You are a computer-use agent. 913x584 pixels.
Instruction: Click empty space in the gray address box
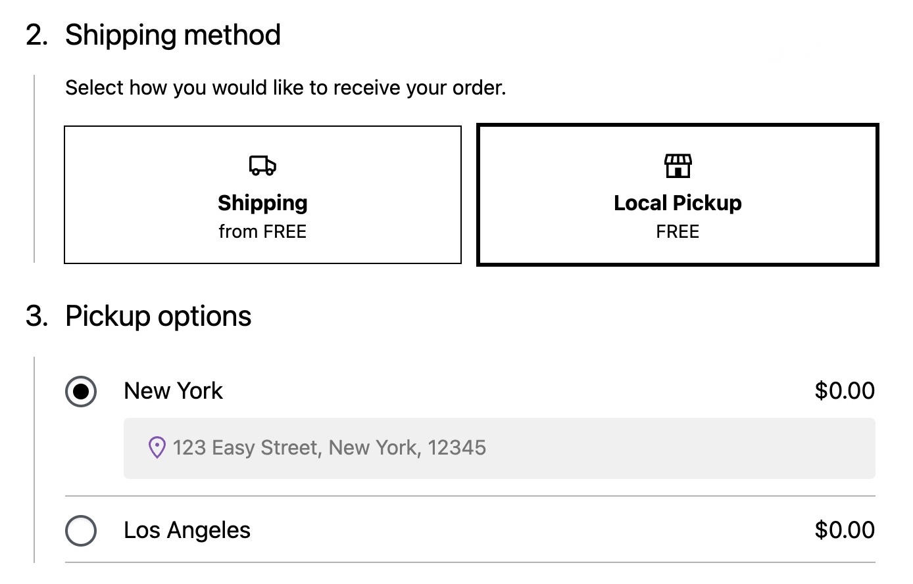coord(678,448)
